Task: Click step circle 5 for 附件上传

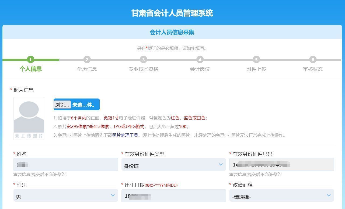Action: tap(256, 60)
